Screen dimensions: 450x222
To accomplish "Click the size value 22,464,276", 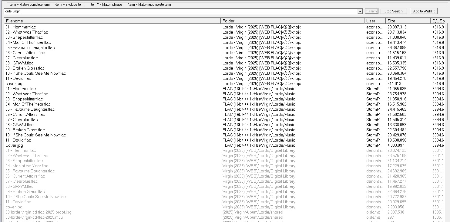I will coord(397,191).
